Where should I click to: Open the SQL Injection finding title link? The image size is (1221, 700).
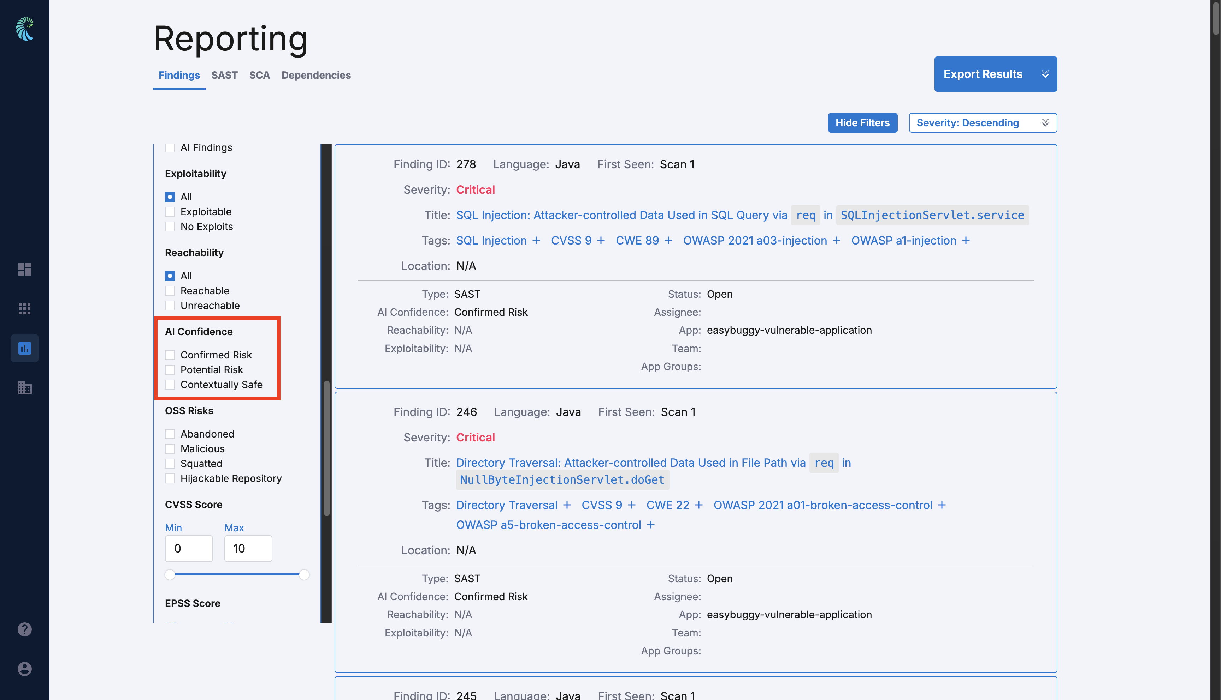[742, 215]
